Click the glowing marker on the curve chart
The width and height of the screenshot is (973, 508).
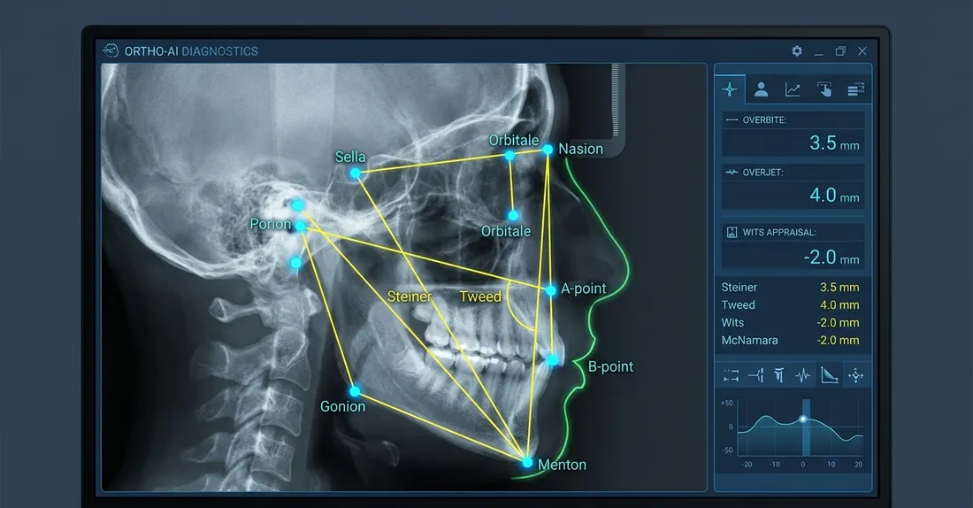(x=803, y=419)
